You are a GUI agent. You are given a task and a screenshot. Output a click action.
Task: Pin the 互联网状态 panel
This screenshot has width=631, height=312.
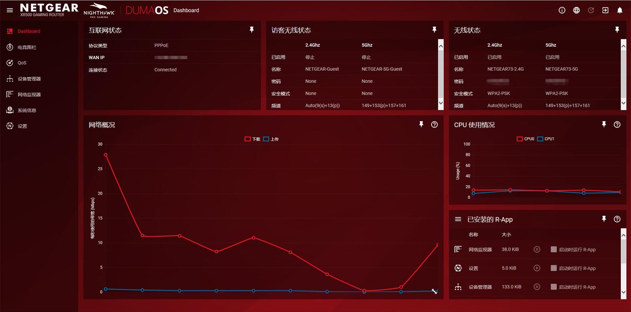coord(251,30)
